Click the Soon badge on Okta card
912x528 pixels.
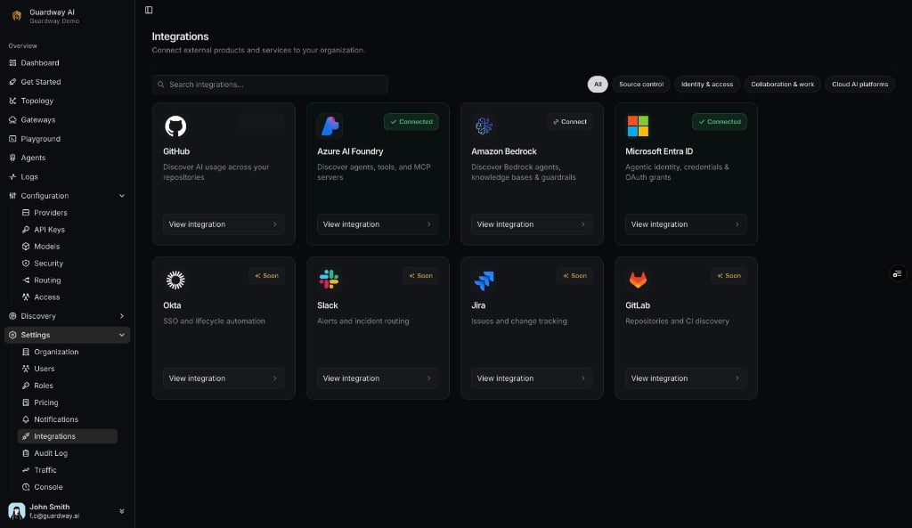pos(266,276)
